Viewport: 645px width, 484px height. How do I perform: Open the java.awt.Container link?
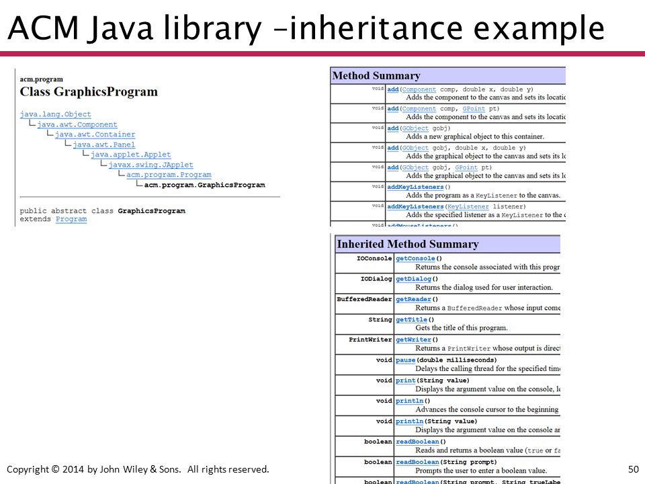(x=95, y=134)
